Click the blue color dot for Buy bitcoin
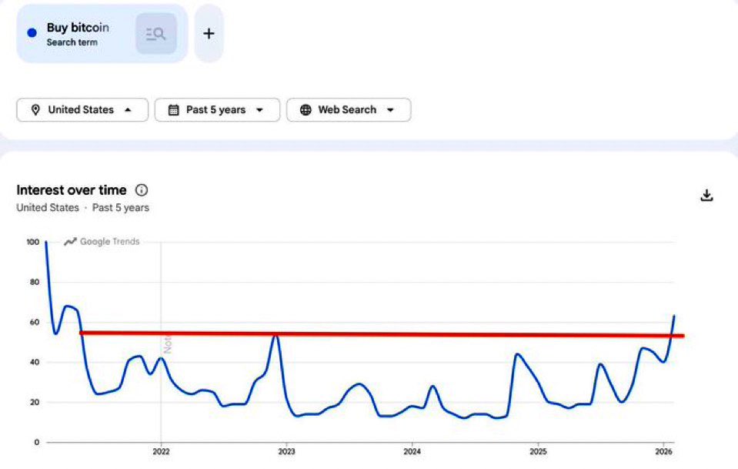Viewport: 738px width, 469px height. pyautogui.click(x=32, y=33)
